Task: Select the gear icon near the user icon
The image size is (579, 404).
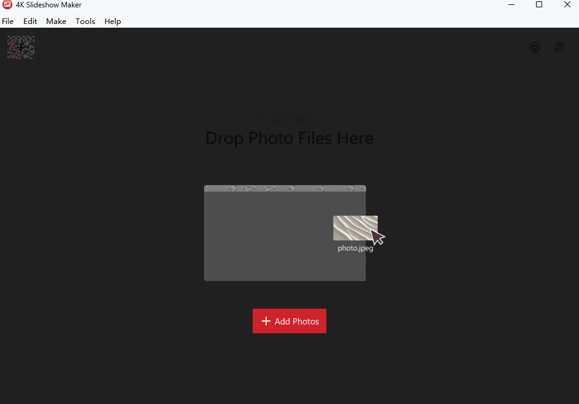Action: point(534,47)
